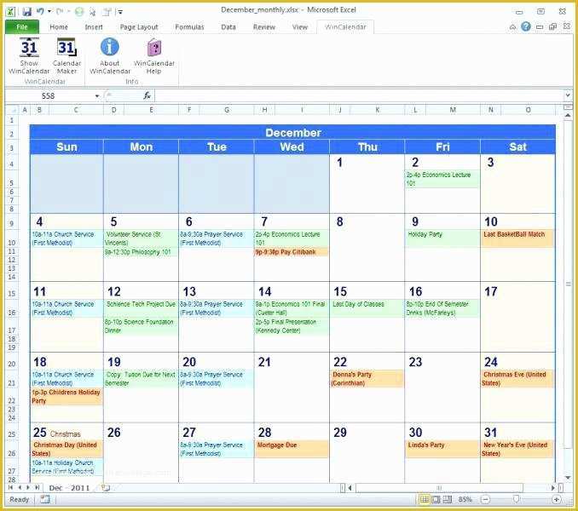Screen dimensions: 578x511
Task: Open Excel Help question mark icon
Action: [x=526, y=27]
